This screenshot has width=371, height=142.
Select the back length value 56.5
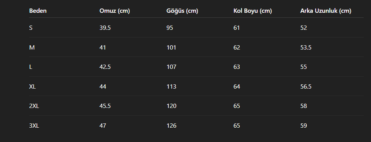tap(306, 87)
